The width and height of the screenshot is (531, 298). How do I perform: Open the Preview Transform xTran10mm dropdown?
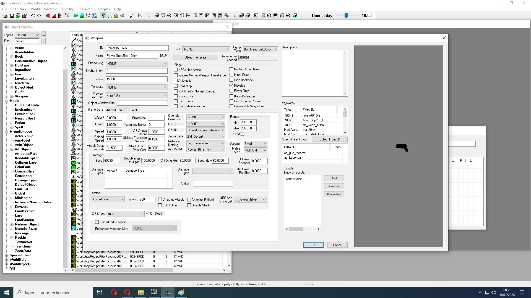(x=137, y=95)
